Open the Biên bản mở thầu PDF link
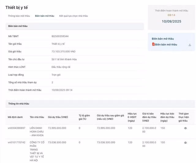 (x=166, y=45)
